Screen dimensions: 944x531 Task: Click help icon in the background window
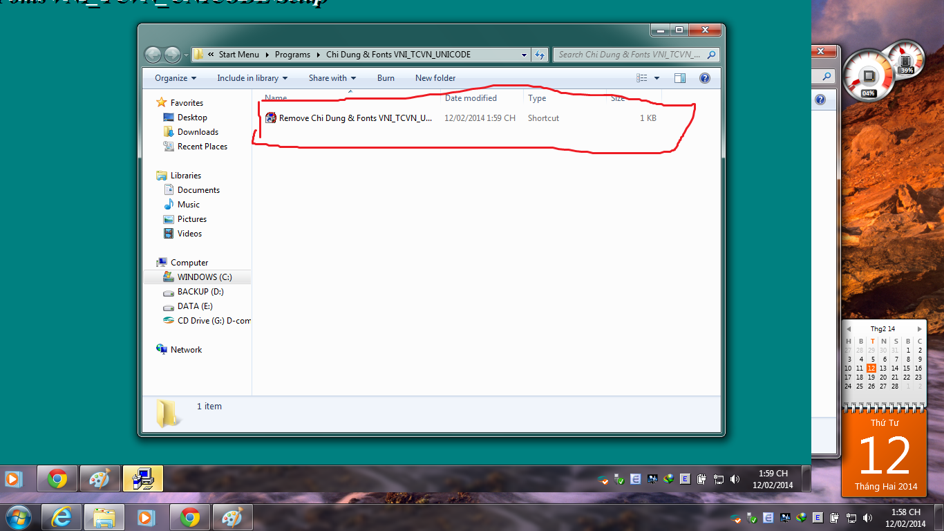pos(820,100)
